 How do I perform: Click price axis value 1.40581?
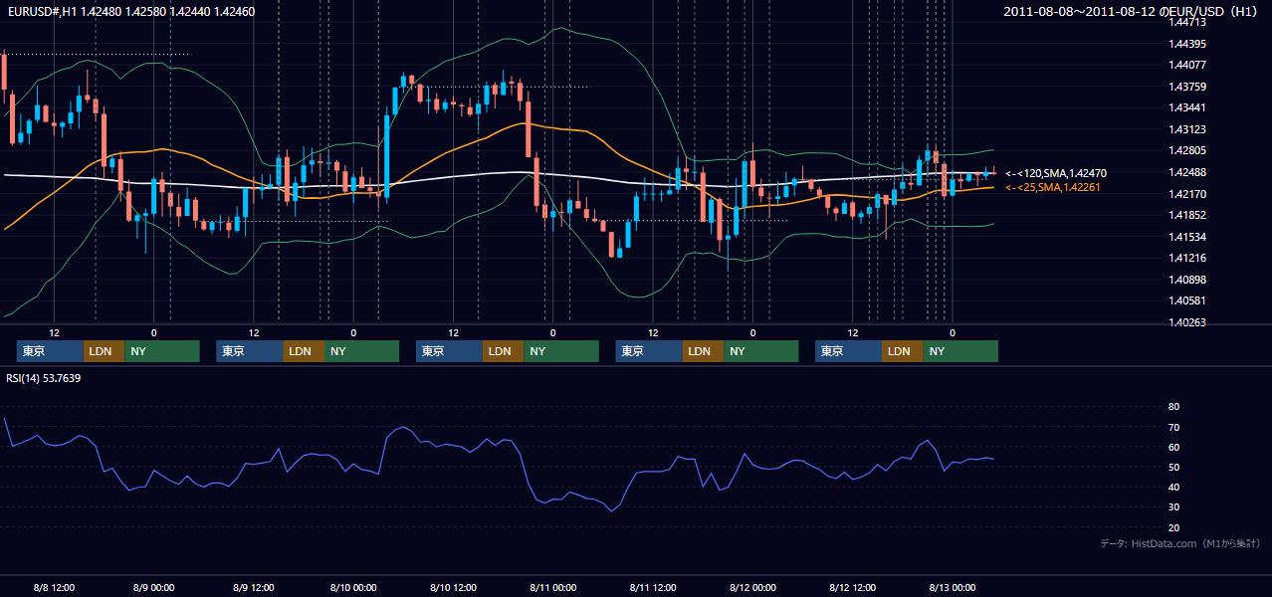point(1187,300)
